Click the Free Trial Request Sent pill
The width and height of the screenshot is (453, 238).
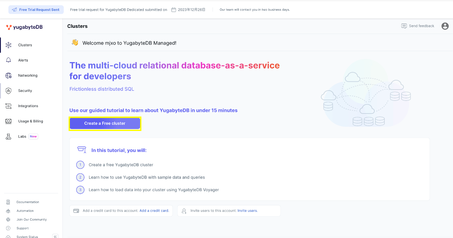(36, 9)
